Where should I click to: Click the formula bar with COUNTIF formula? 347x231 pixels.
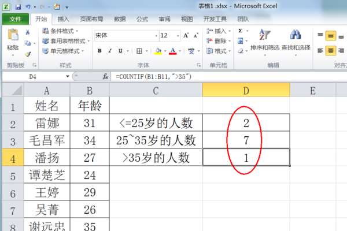point(229,76)
